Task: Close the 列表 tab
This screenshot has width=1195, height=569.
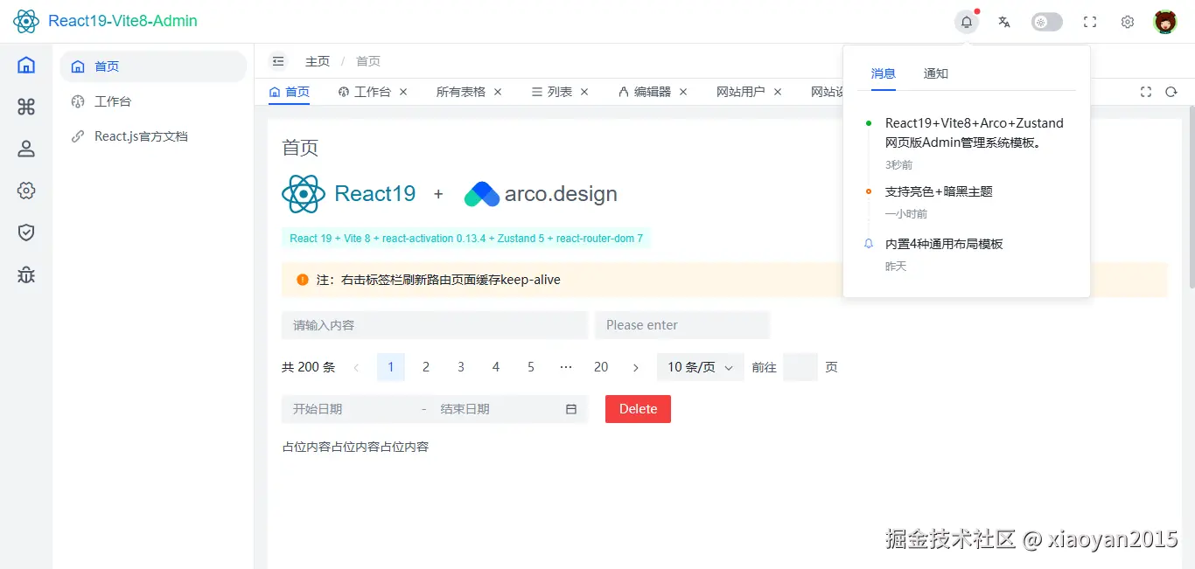Action: pos(584,92)
